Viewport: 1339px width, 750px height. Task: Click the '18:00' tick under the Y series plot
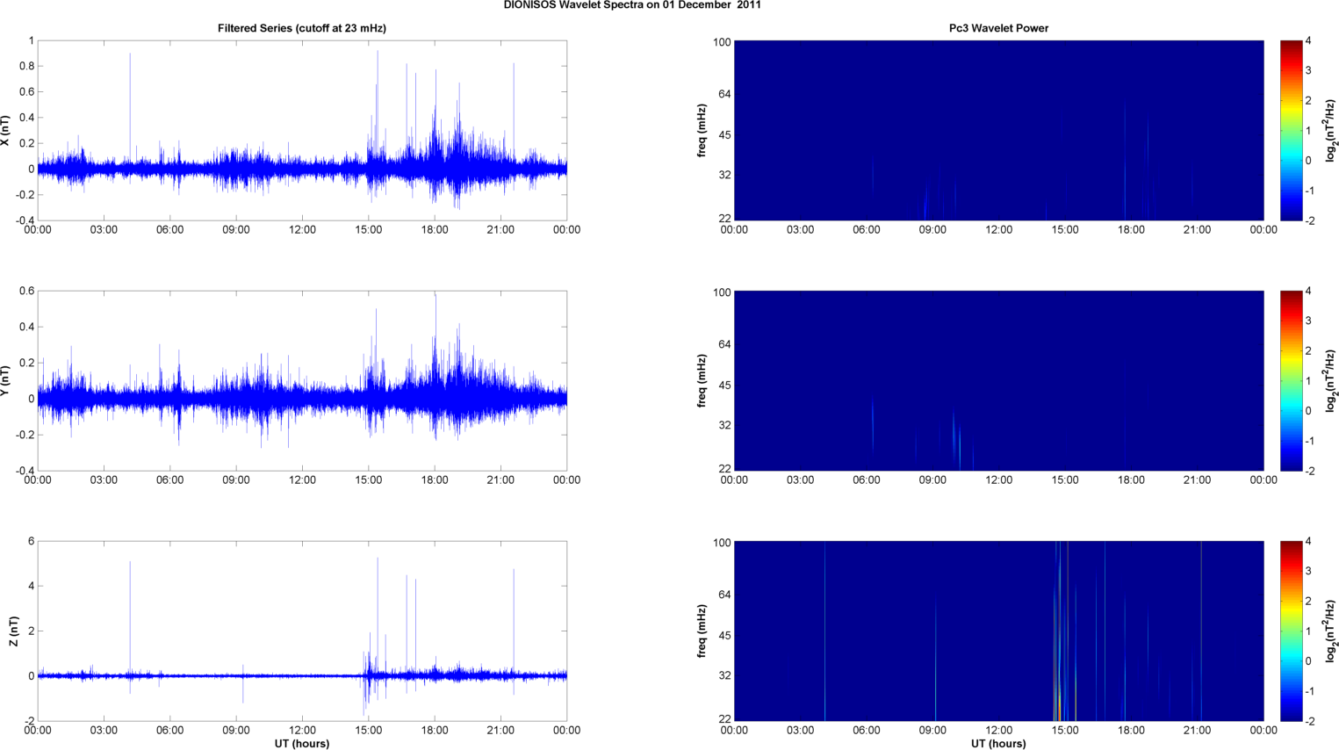click(x=435, y=480)
